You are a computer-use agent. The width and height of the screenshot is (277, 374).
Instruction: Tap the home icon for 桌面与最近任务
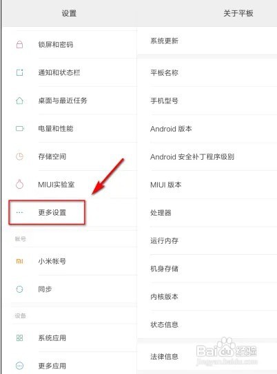[x=19, y=101]
